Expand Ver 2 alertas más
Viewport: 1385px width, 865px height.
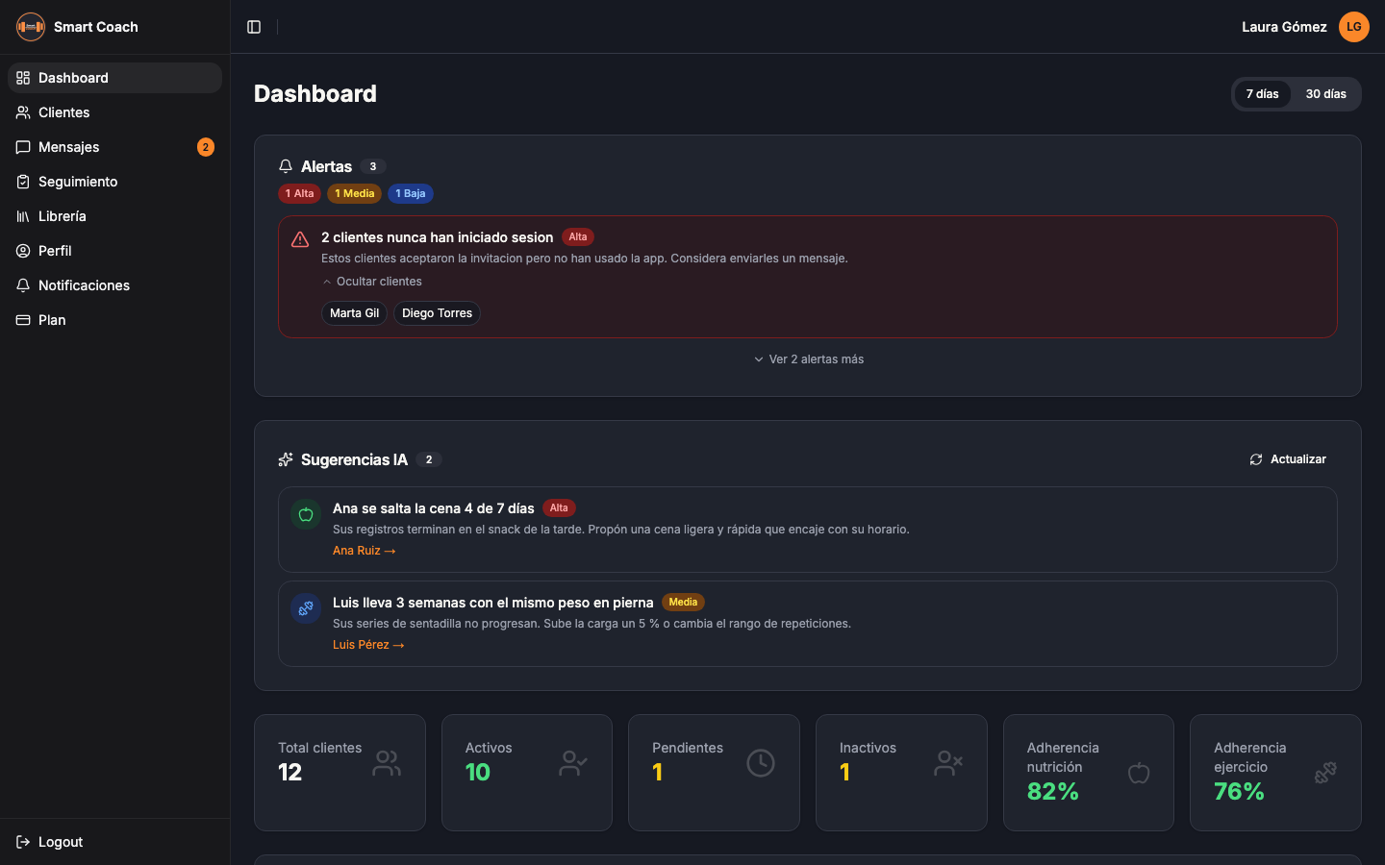pyautogui.click(x=808, y=359)
